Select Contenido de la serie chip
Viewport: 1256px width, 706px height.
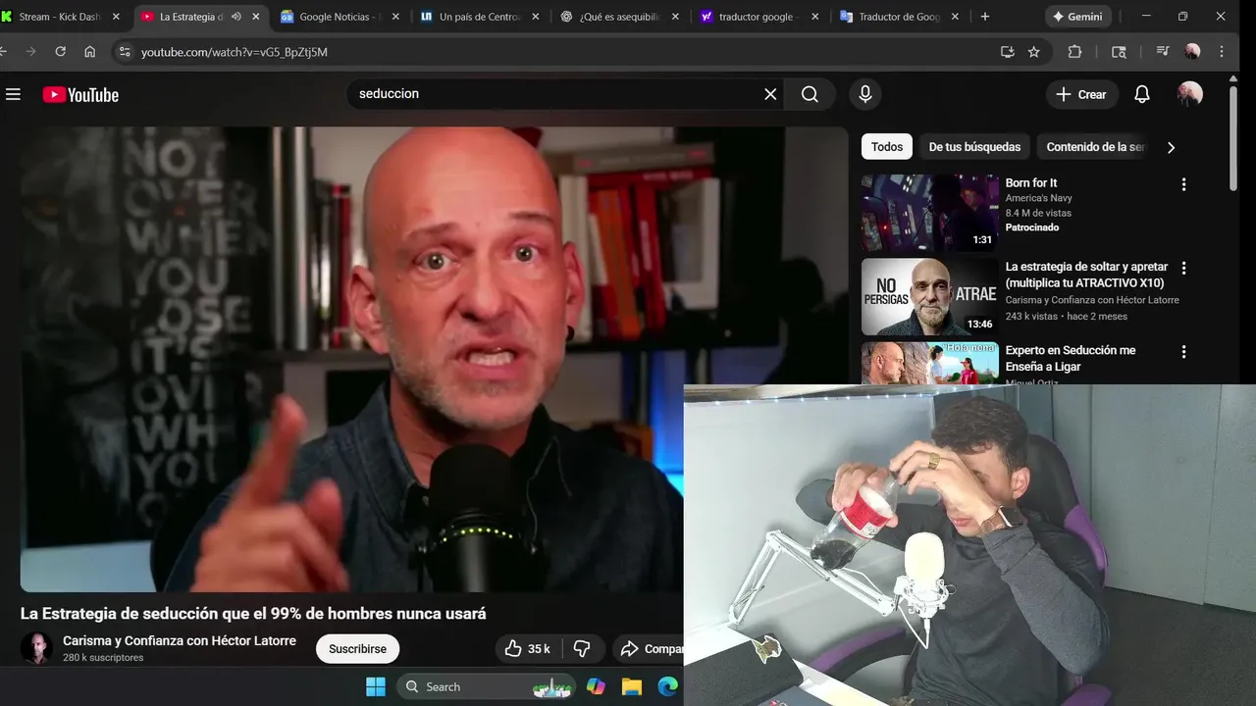click(1095, 147)
